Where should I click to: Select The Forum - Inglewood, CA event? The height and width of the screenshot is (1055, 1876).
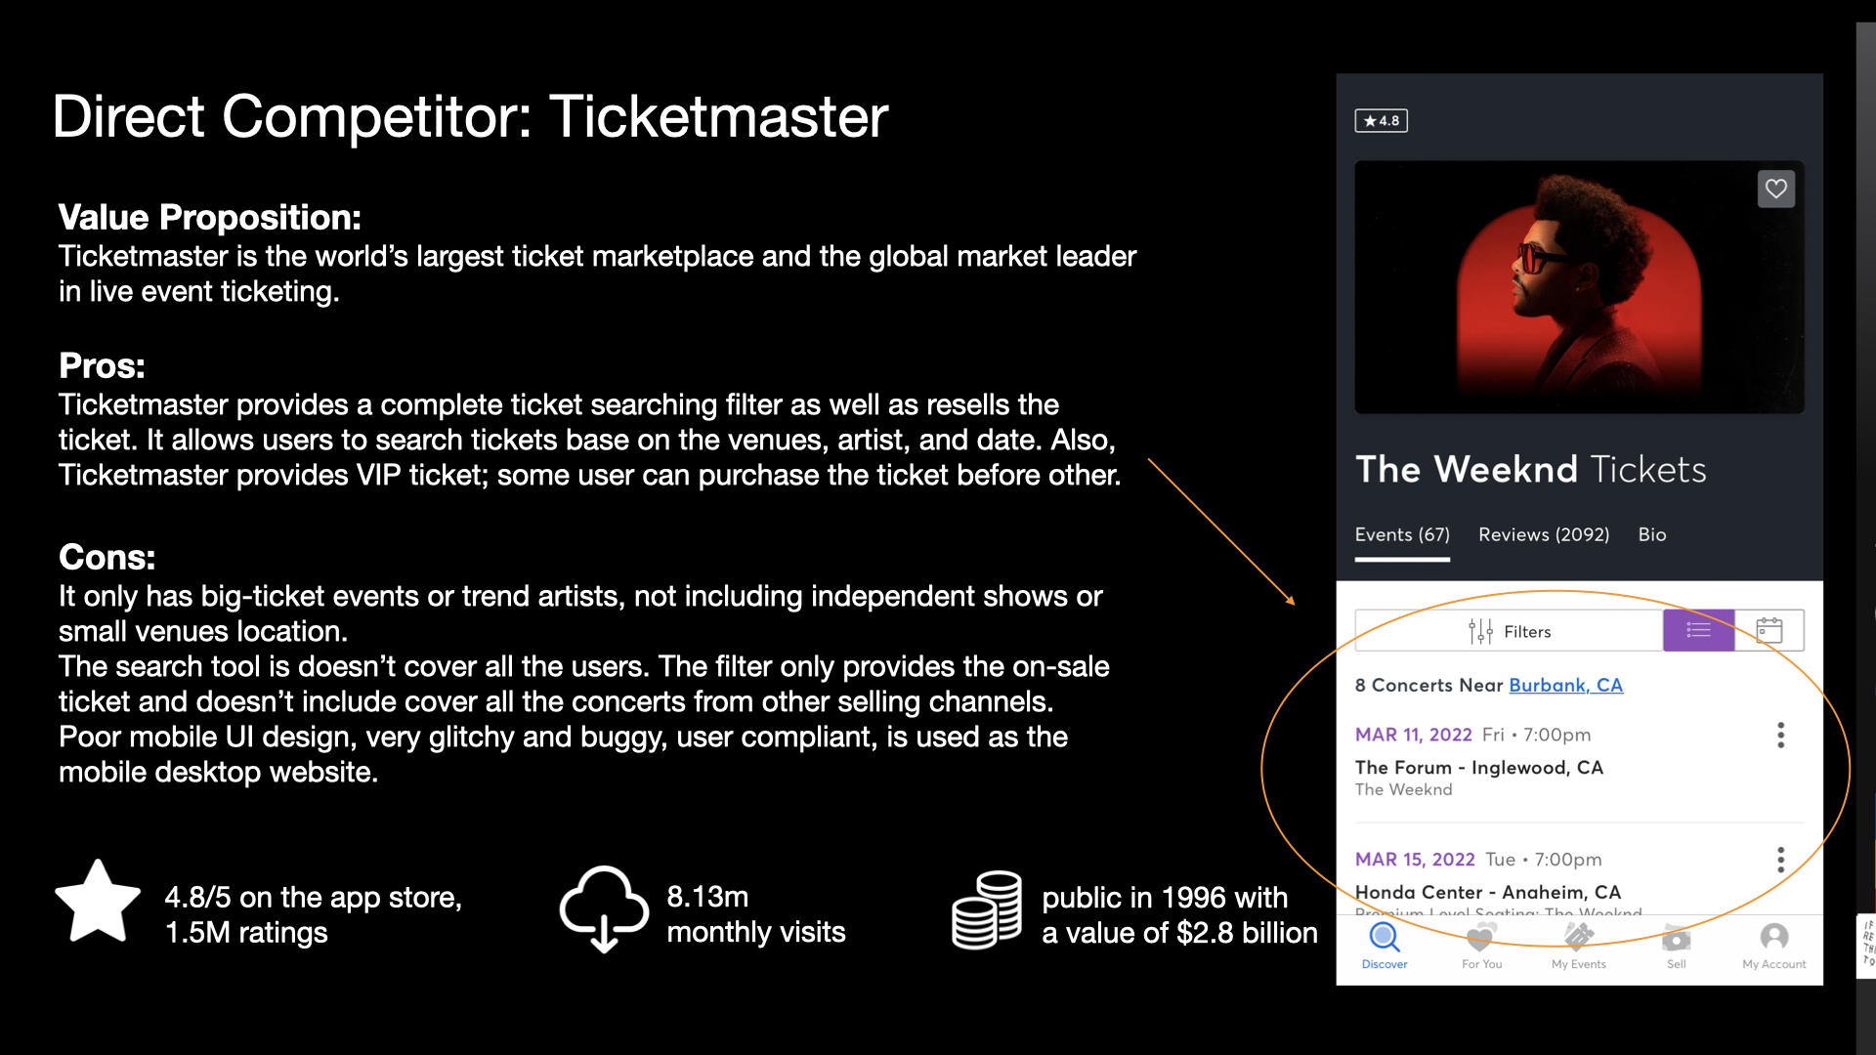(1478, 768)
